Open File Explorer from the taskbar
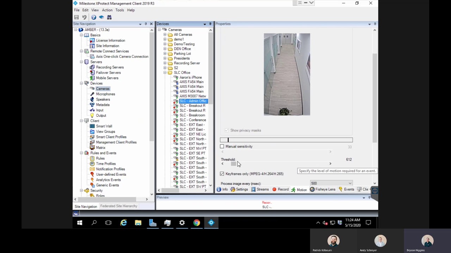Image resolution: width=451 pixels, height=253 pixels. 138,223
